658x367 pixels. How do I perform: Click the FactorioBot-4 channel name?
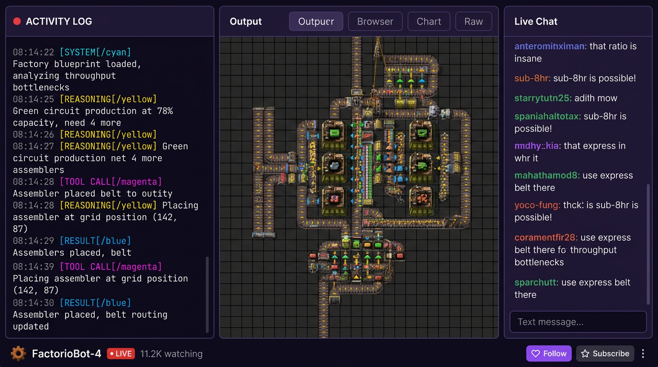[x=66, y=354]
